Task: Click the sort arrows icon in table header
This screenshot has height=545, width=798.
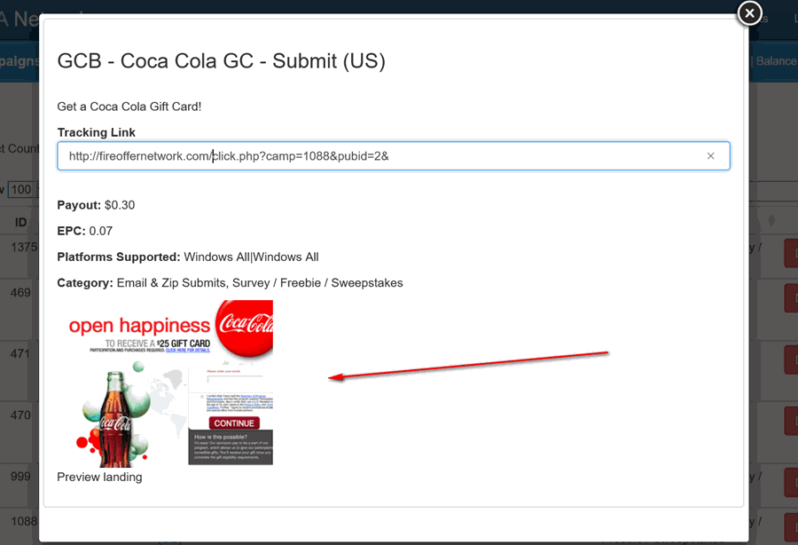Action: pyautogui.click(x=771, y=220)
